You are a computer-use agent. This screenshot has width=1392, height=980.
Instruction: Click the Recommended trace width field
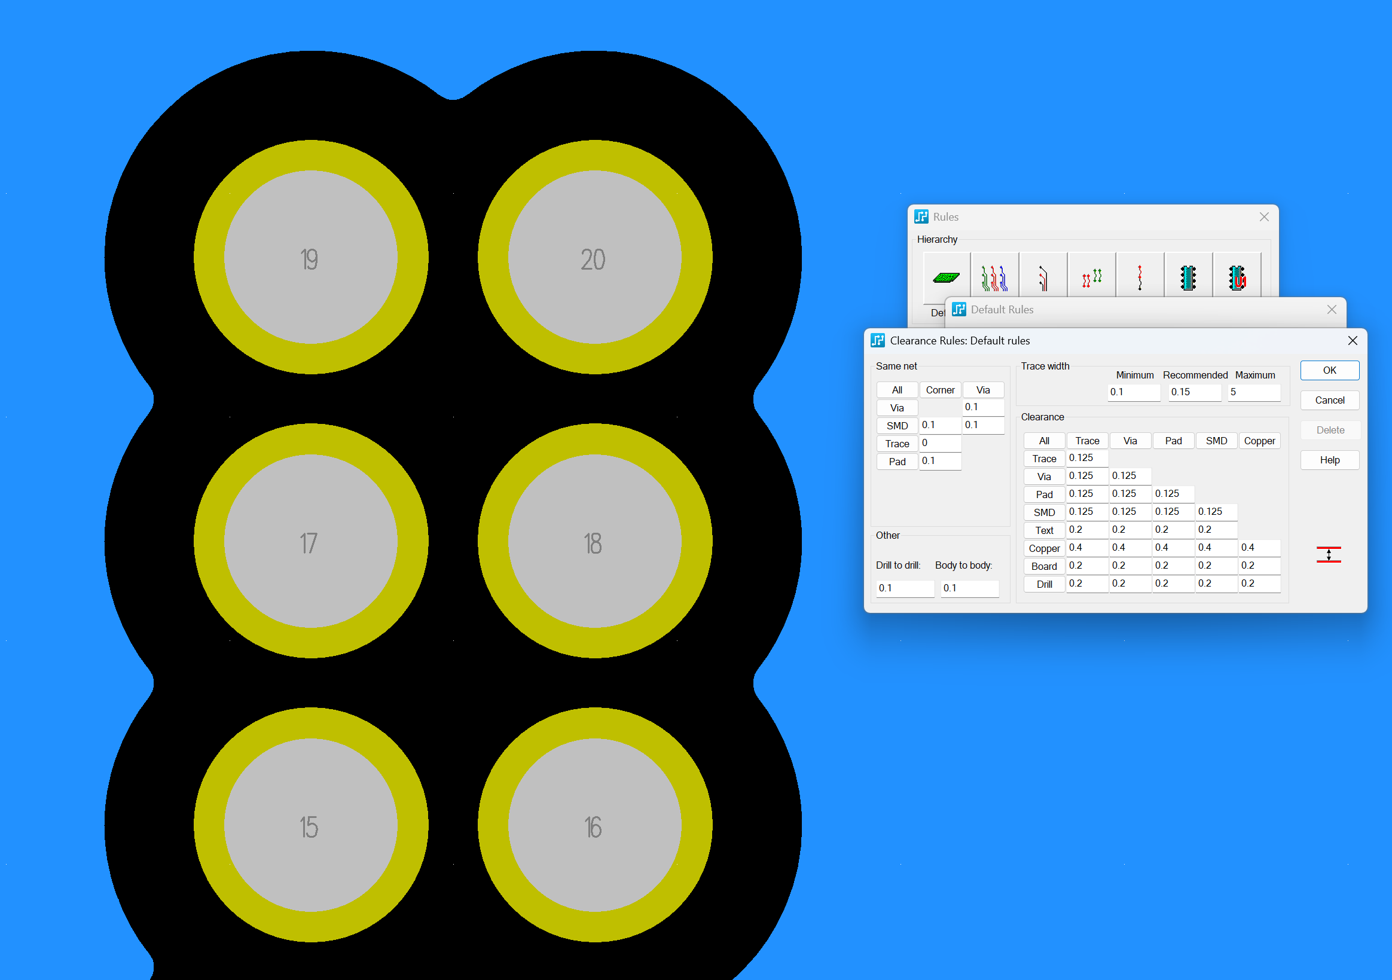tap(1193, 392)
